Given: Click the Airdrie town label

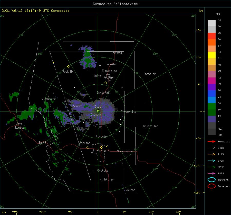Looking at the screenshot, I should pos(101,137).
